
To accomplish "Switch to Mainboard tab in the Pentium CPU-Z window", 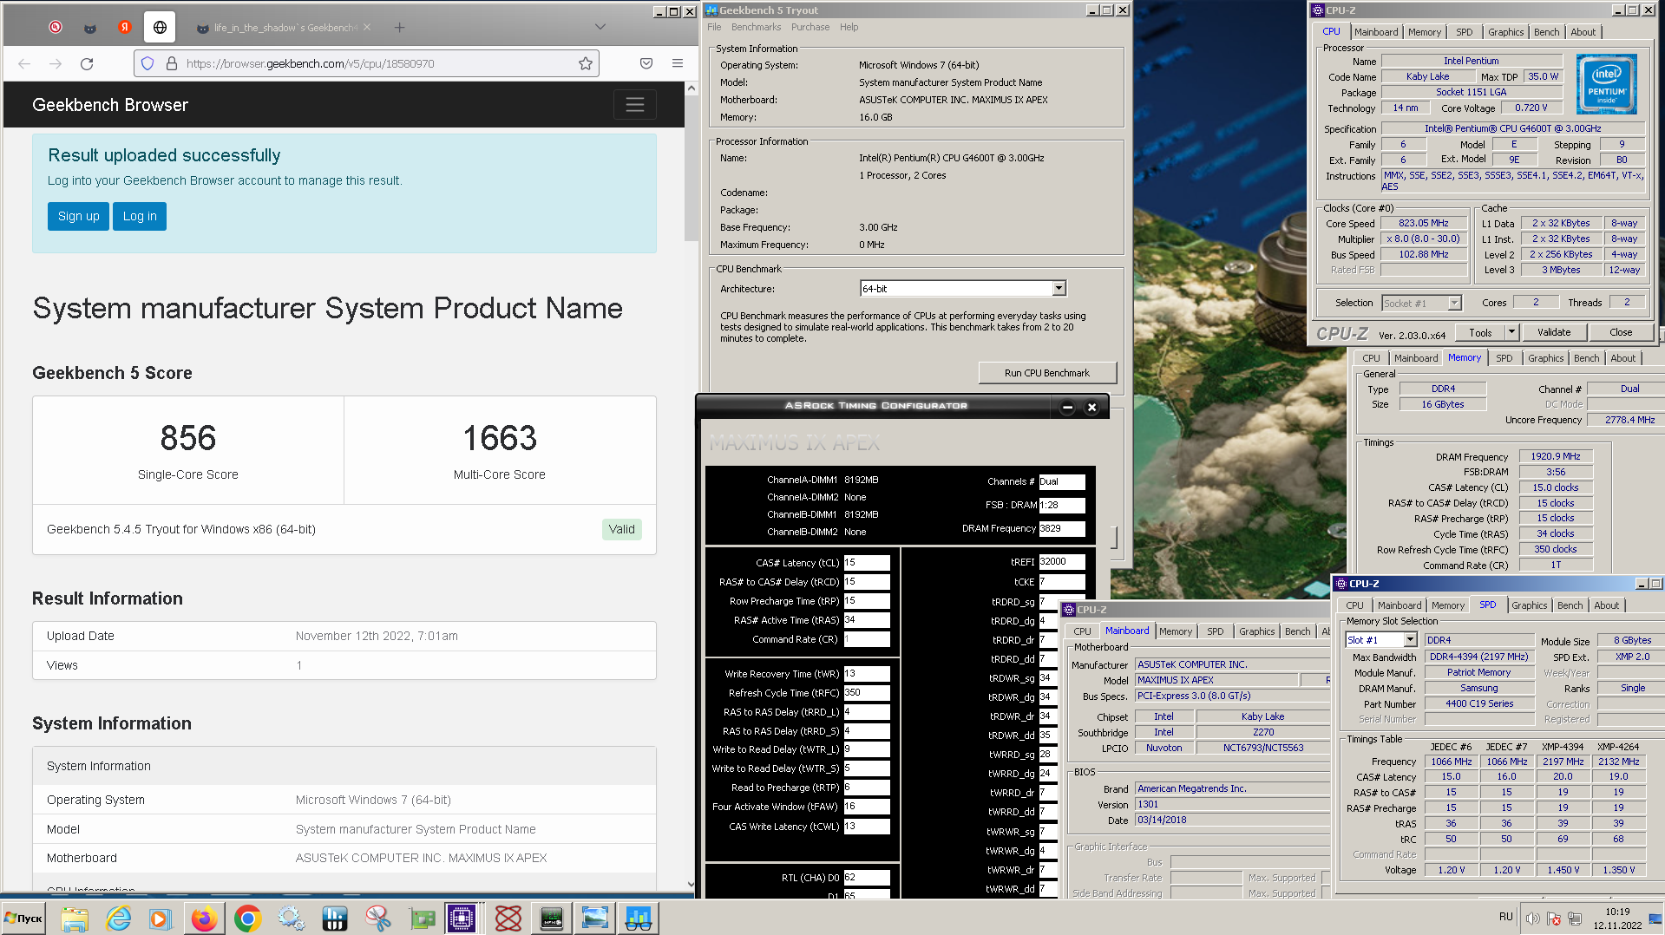I will tap(1376, 32).
